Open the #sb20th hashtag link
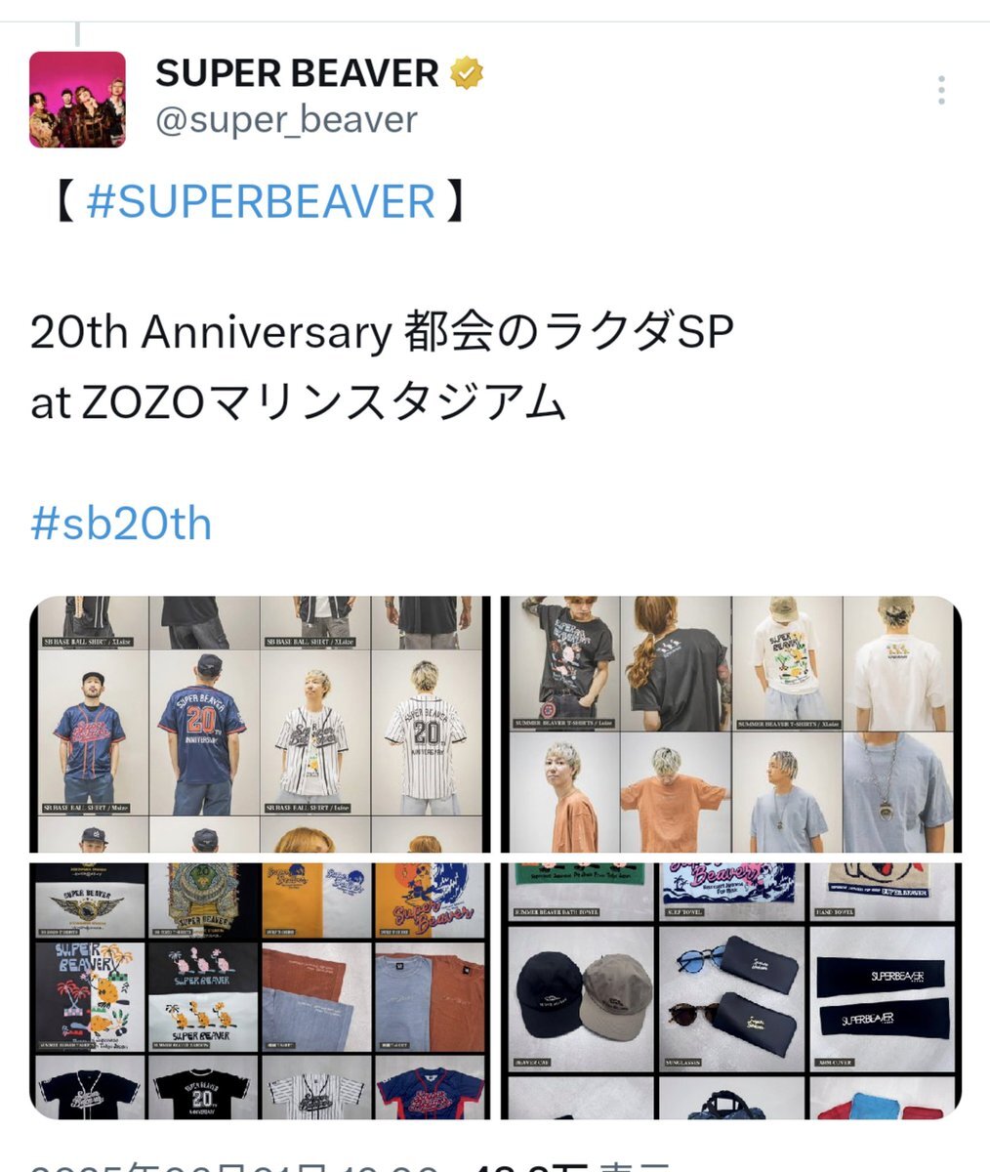This screenshot has height=1172, width=990. coord(121,523)
